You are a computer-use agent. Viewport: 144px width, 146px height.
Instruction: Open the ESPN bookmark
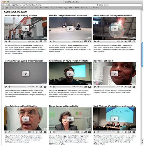(x=77, y=8)
